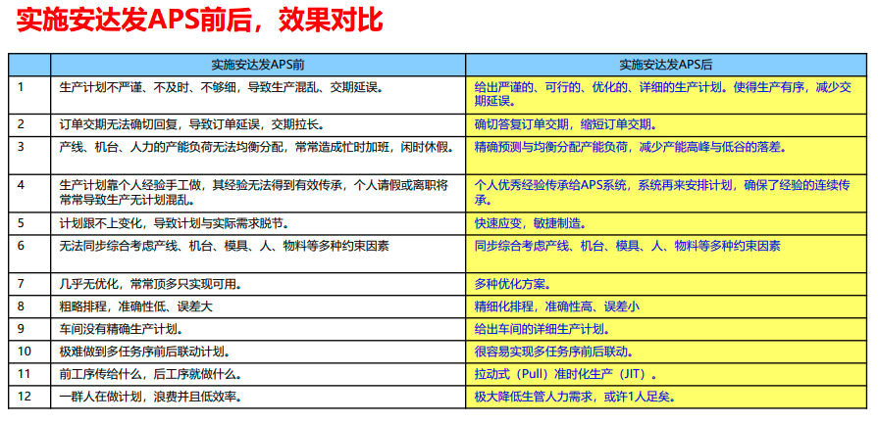878x423 pixels.
Task: Click text 产线、机台、人力的产能负荷无法均衡分配
Action: (173, 147)
